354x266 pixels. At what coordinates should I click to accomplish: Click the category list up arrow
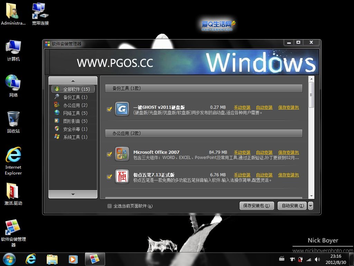(x=73, y=81)
